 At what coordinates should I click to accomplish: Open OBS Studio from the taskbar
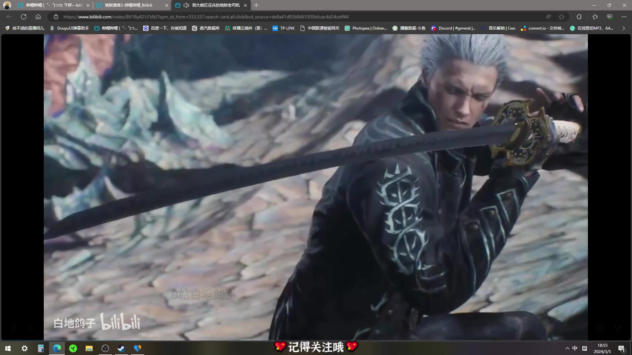point(105,348)
